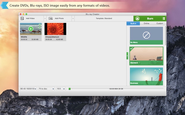Click the Add Photo picture icon

point(51,18)
